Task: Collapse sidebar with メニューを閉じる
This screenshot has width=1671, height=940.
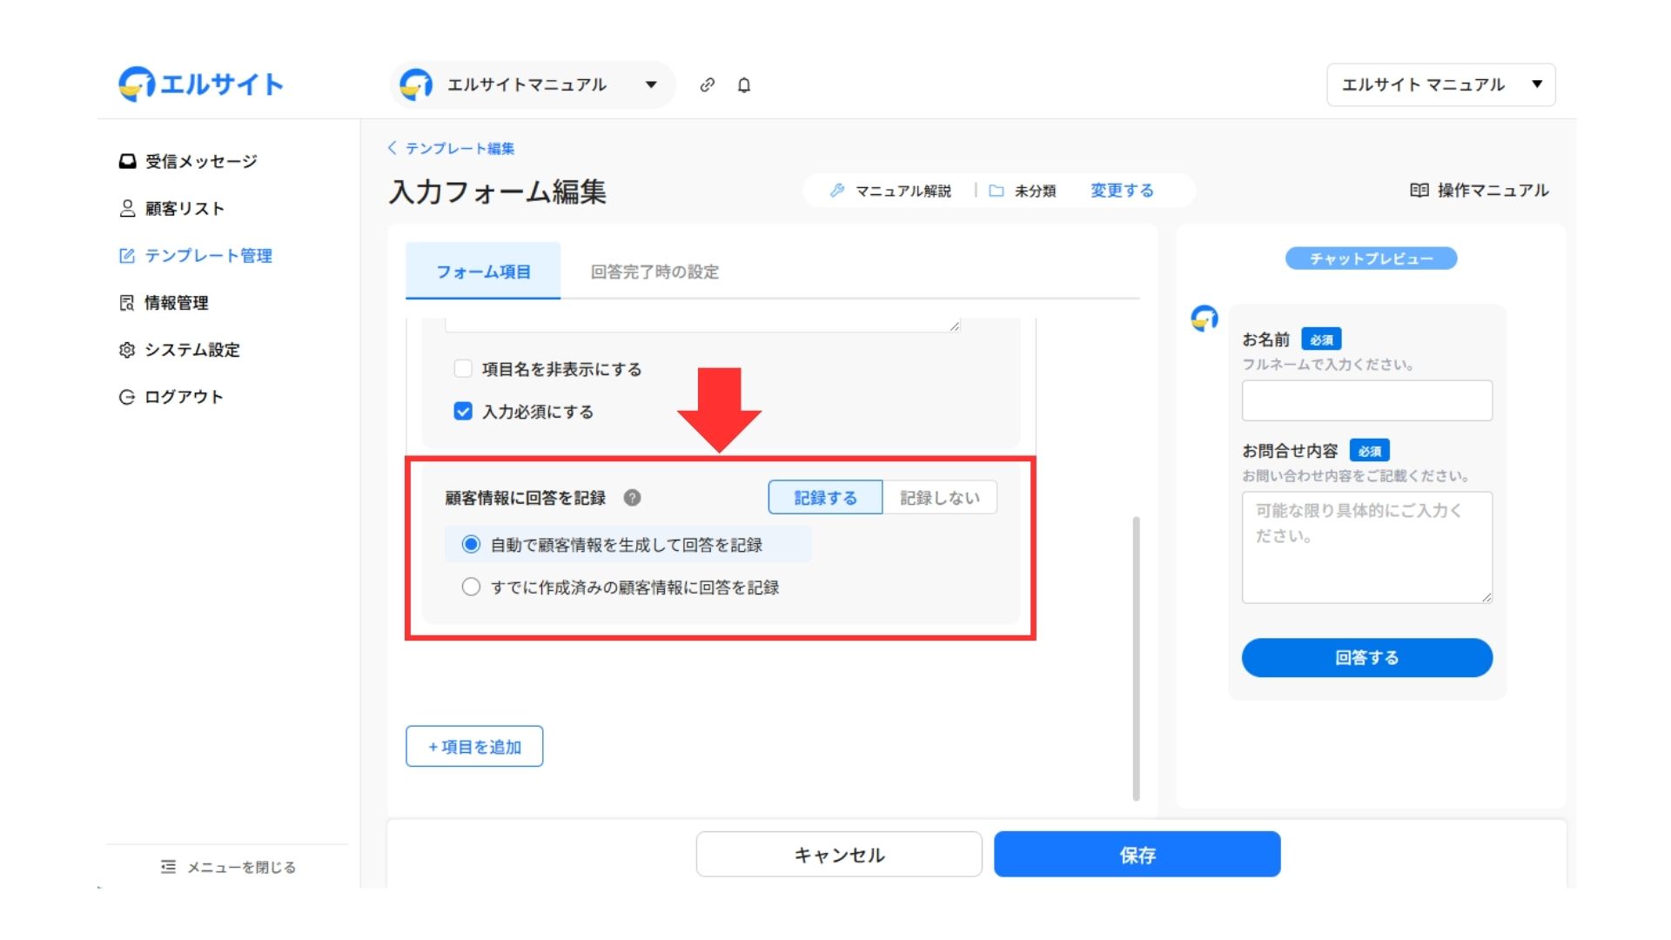Action: pos(228,867)
